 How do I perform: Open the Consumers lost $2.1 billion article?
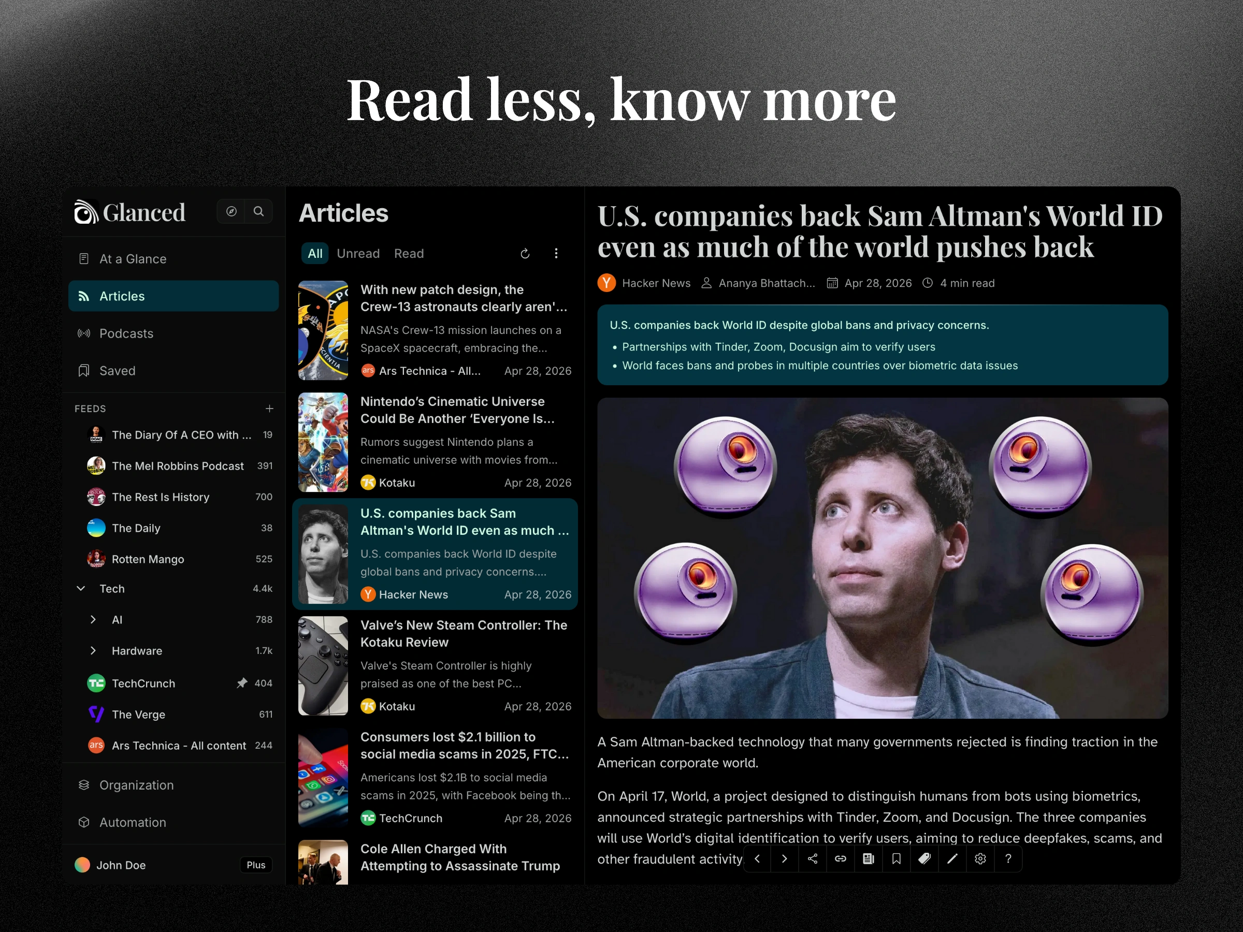click(435, 778)
